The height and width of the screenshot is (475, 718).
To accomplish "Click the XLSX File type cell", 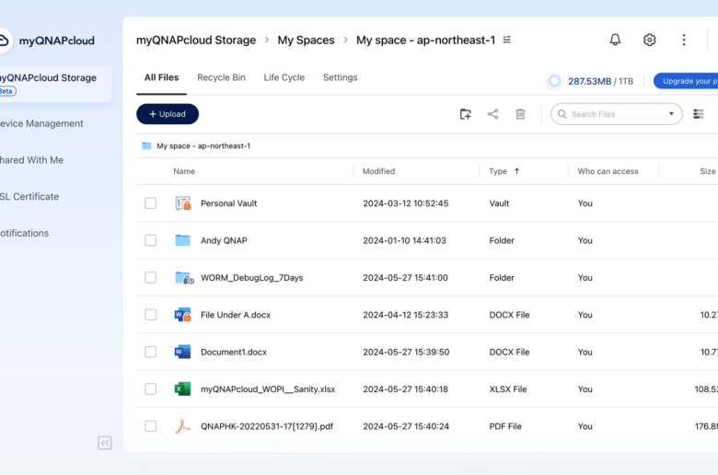I will [508, 388].
